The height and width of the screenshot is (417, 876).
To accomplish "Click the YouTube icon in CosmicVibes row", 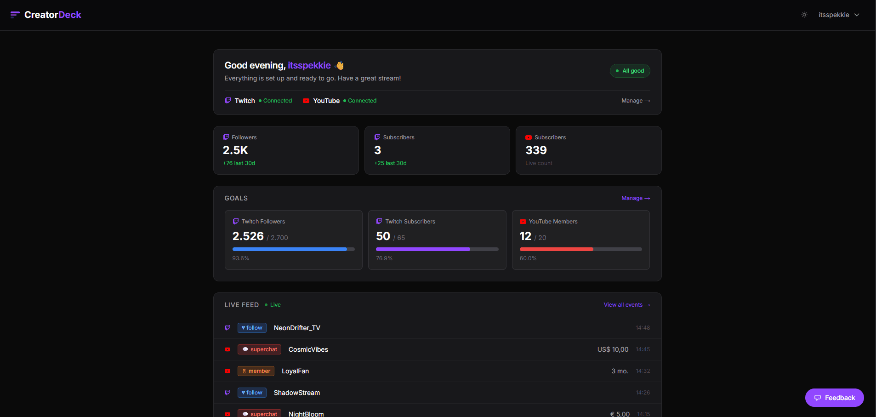I will [x=228, y=349].
